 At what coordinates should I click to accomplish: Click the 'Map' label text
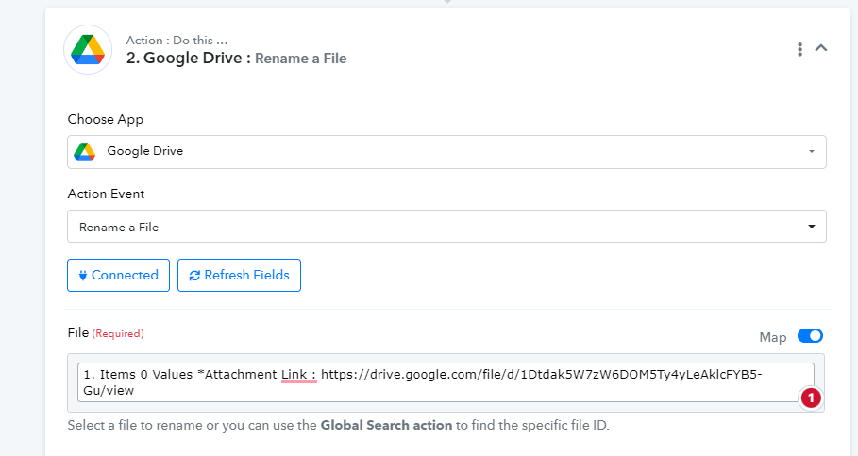pos(773,337)
